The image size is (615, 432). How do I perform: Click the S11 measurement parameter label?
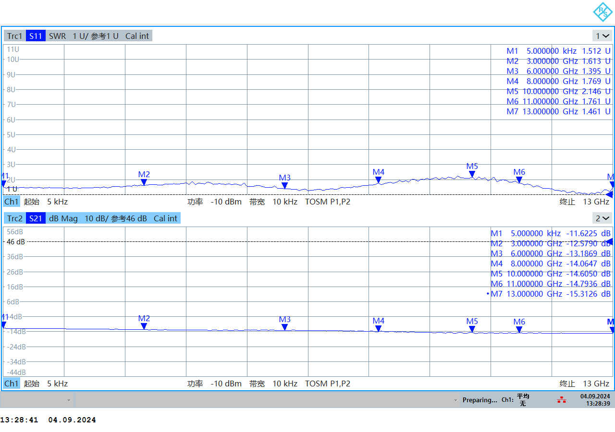coord(36,36)
